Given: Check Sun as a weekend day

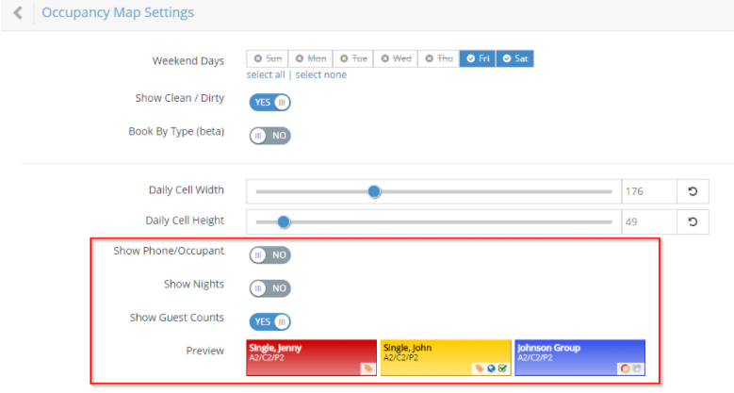Looking at the screenshot, I should [267, 58].
